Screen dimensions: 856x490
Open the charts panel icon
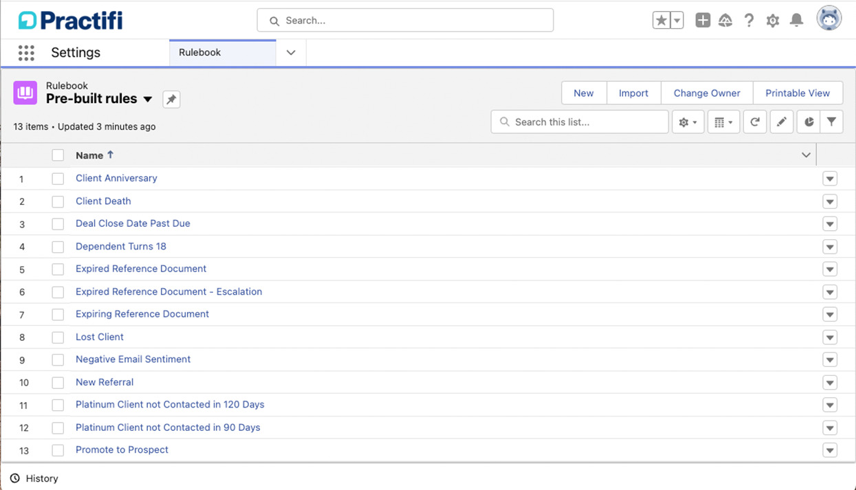(809, 122)
